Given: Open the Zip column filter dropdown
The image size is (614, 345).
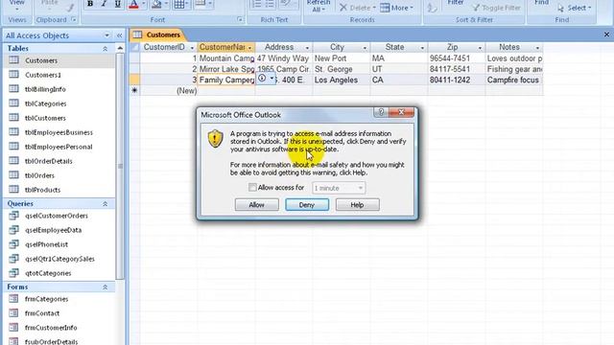Looking at the screenshot, I should [x=480, y=48].
